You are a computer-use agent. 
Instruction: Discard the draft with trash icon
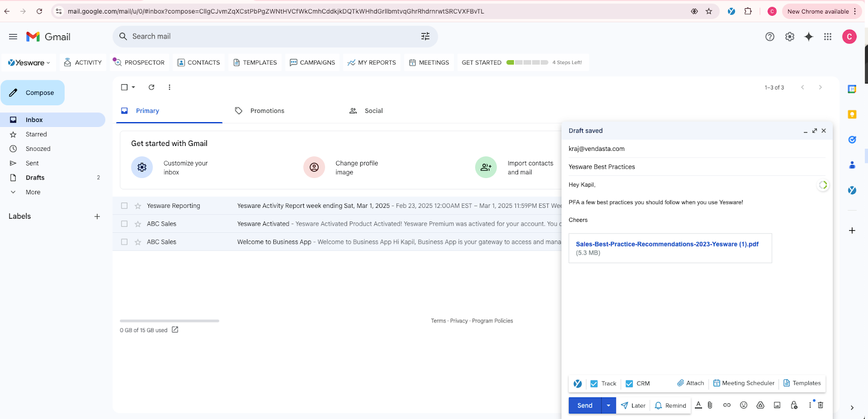(x=820, y=405)
